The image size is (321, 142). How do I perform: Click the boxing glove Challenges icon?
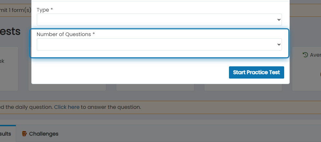point(24,134)
